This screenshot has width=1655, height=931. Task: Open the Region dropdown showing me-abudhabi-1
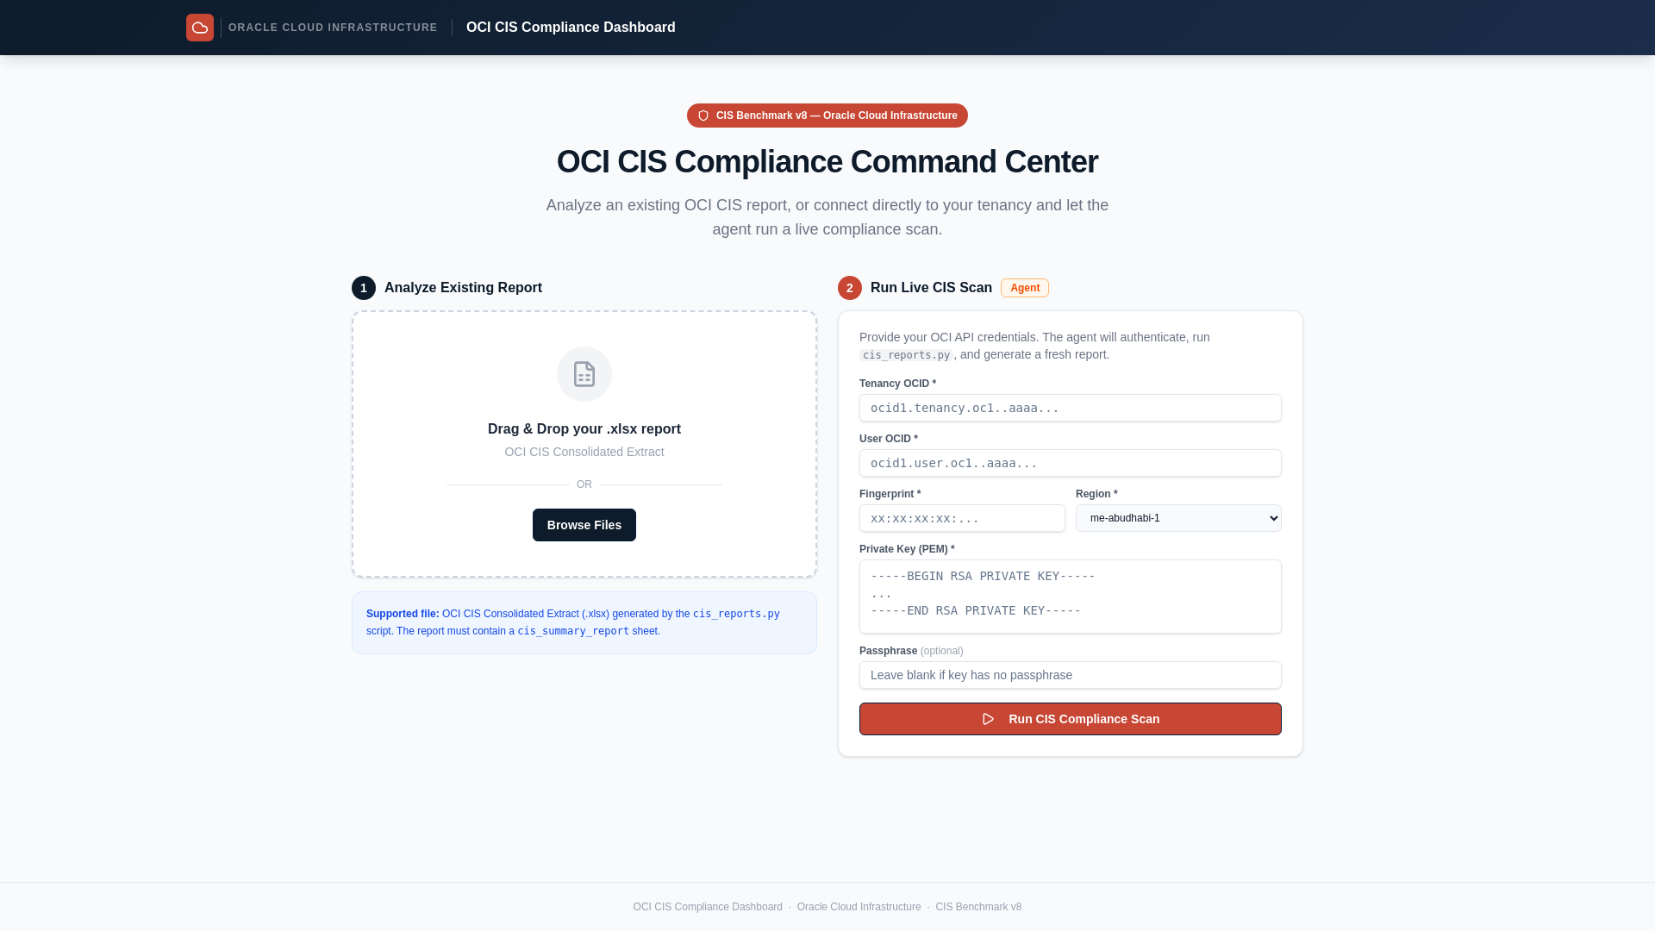1178,518
